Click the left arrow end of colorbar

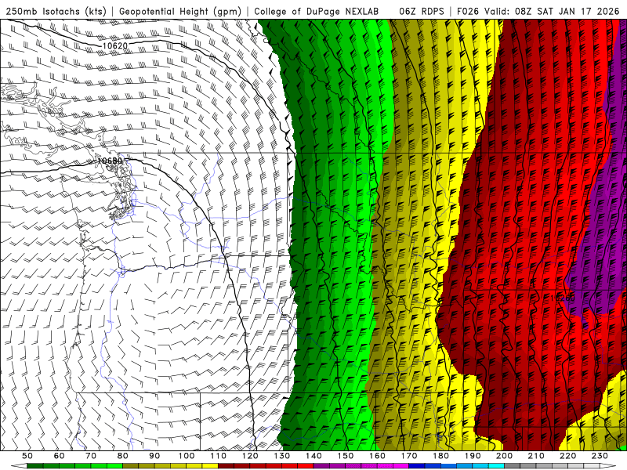(19, 466)
